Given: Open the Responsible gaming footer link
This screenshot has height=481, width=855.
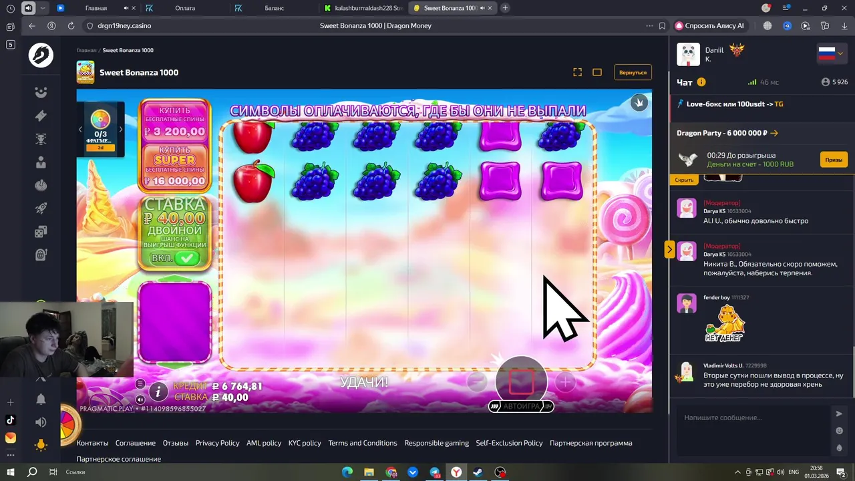Looking at the screenshot, I should (436, 443).
